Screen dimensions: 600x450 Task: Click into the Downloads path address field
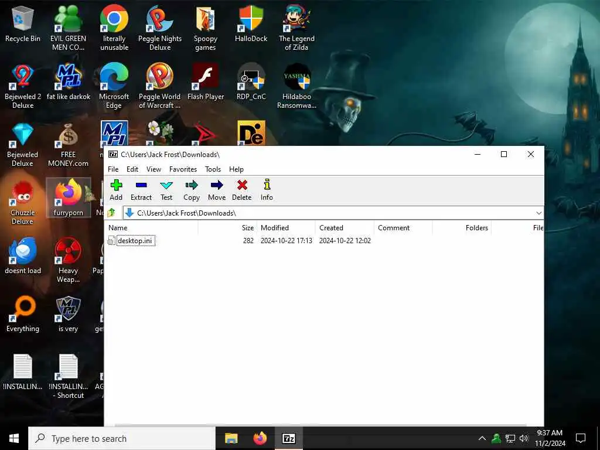[x=329, y=213]
